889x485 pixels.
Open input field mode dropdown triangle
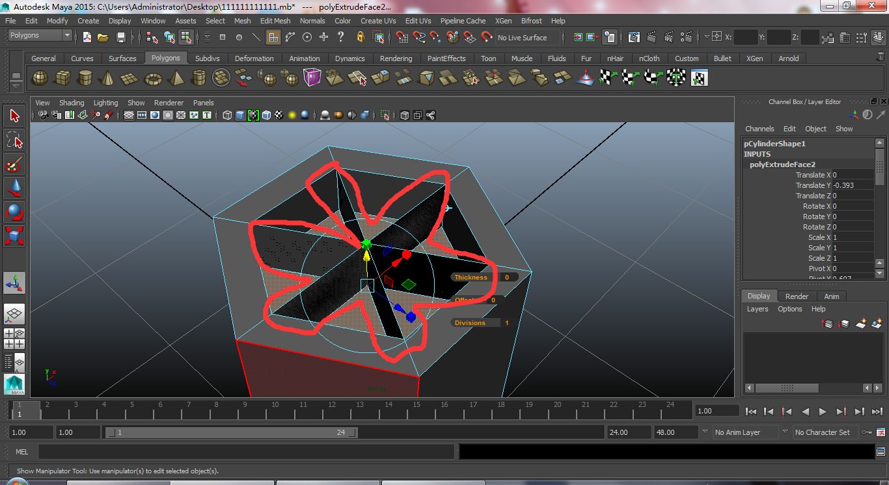[x=707, y=37]
